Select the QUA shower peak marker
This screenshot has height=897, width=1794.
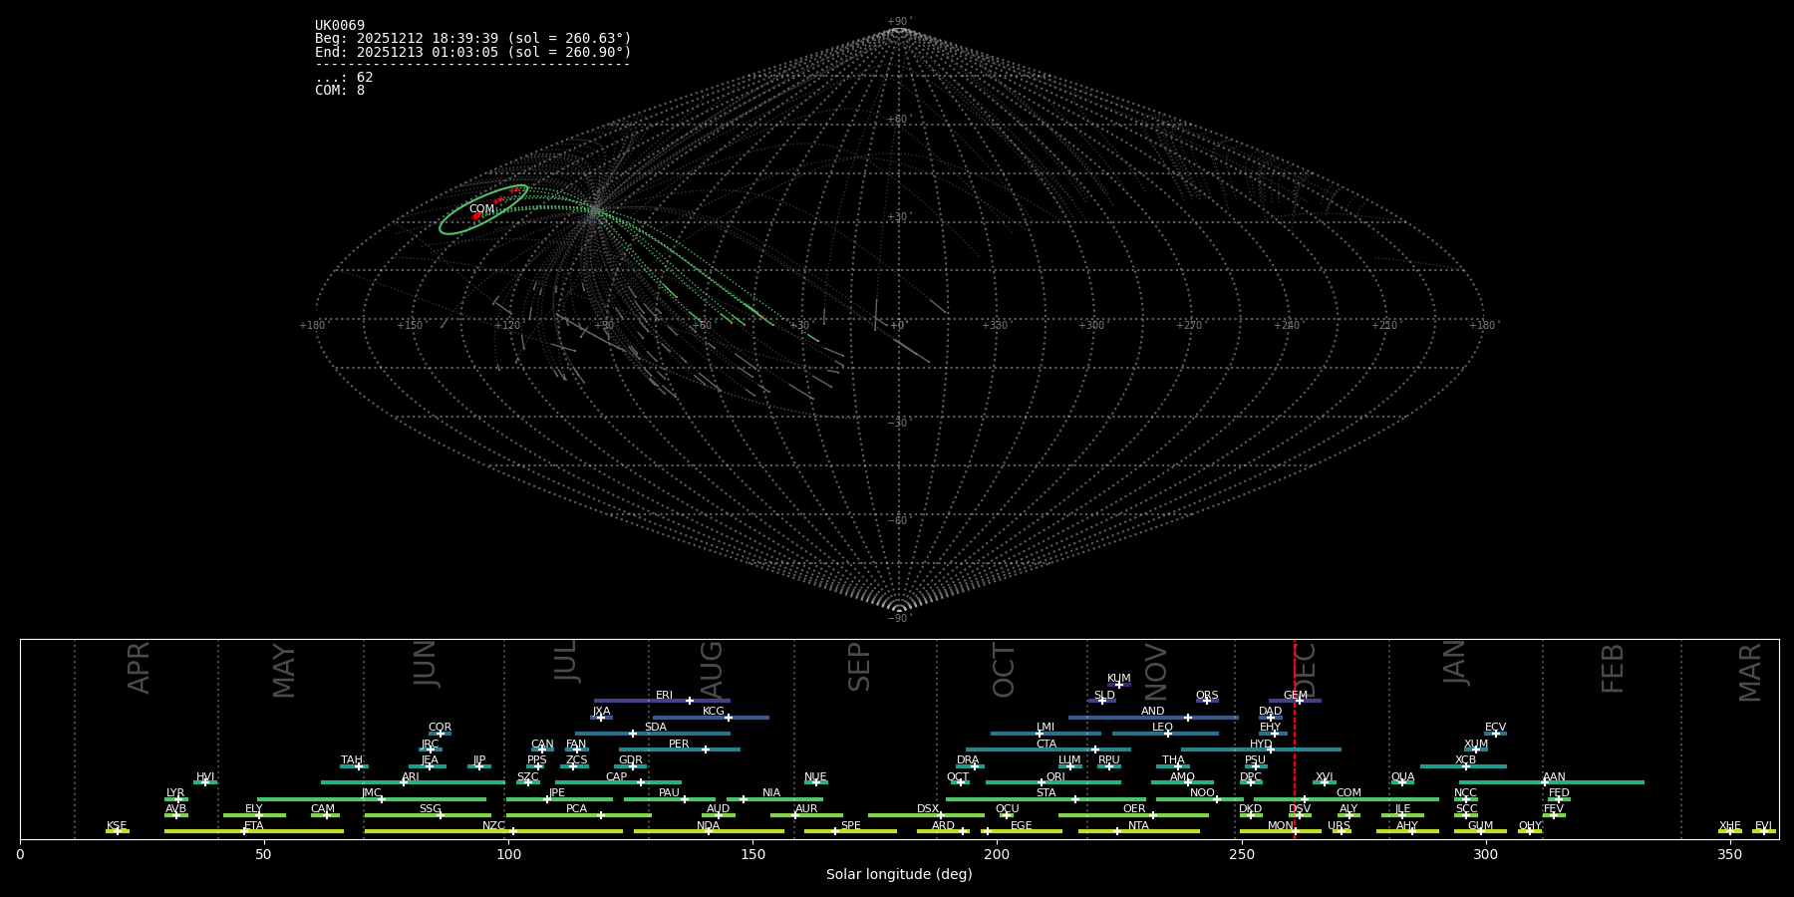tap(1401, 782)
